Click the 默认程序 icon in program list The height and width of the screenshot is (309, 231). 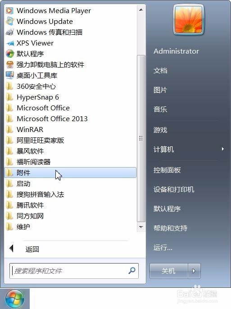(9, 54)
